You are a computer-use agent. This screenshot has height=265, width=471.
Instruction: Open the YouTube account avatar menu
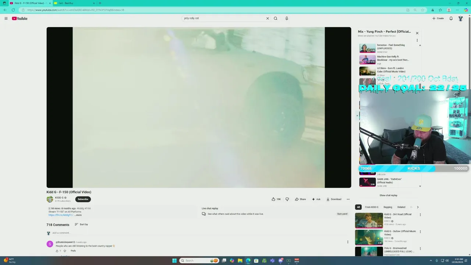(460, 18)
